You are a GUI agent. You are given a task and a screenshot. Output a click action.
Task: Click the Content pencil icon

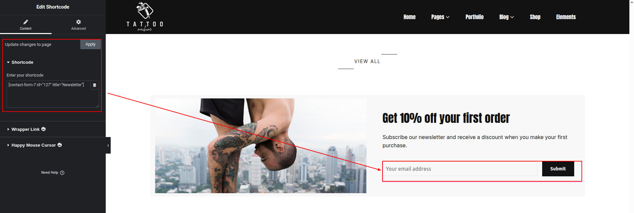click(26, 22)
